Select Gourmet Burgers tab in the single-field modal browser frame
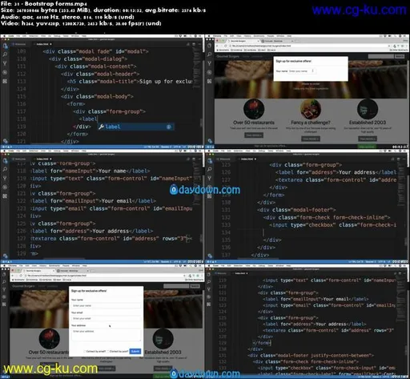Viewport: 410px width, 379px height. coord(243,41)
